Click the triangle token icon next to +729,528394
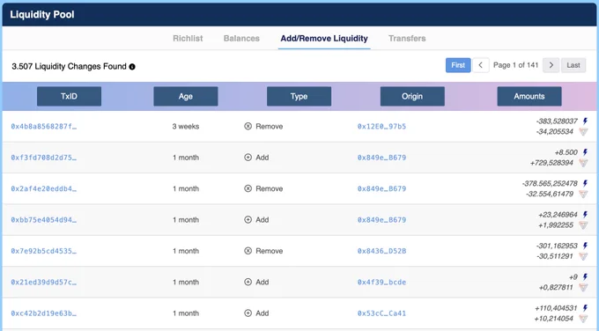599x331 pixels. point(583,163)
